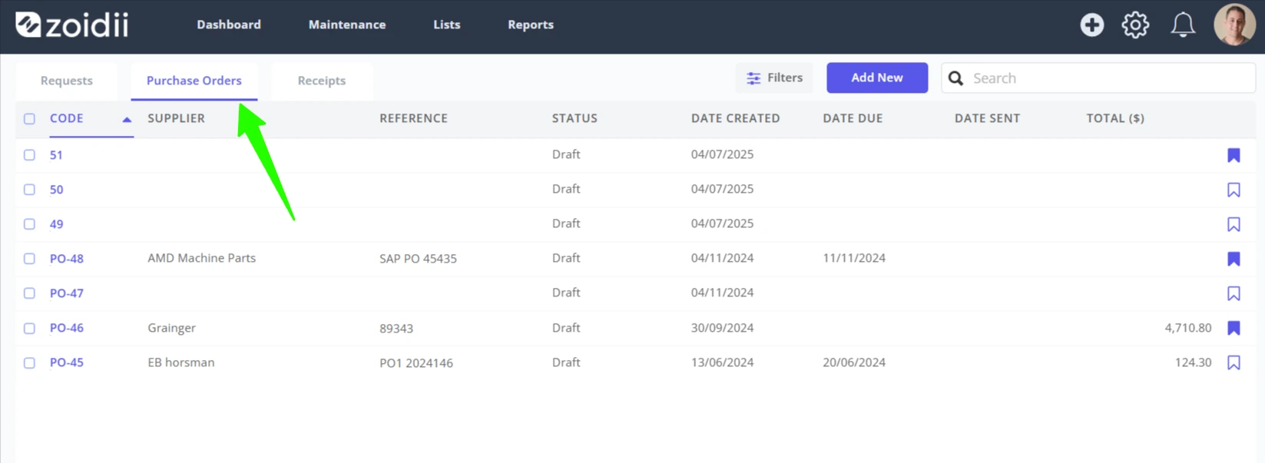This screenshot has height=463, width=1265.
Task: Switch to the Receipts tab
Action: (322, 81)
